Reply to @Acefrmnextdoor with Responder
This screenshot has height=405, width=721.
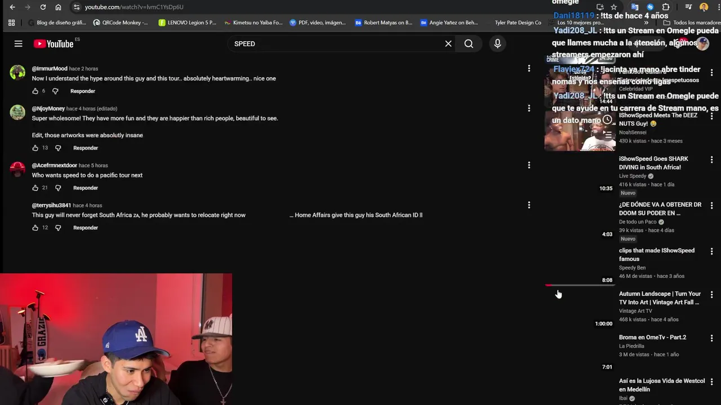(x=86, y=188)
